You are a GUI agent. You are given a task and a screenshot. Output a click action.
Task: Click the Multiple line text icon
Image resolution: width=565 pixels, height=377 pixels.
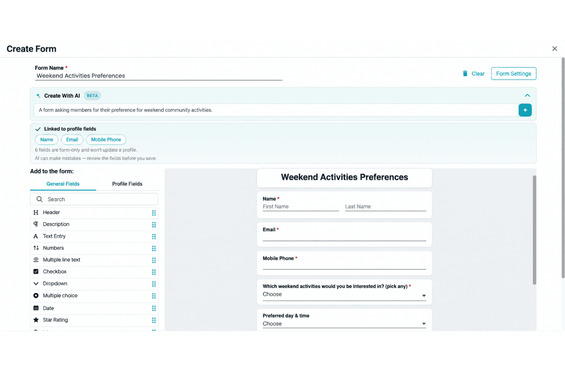coord(36,260)
